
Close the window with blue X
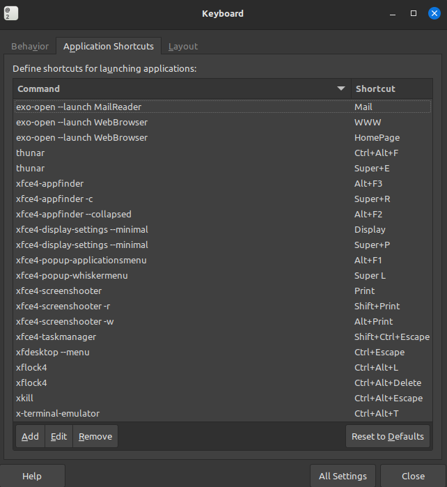point(434,13)
